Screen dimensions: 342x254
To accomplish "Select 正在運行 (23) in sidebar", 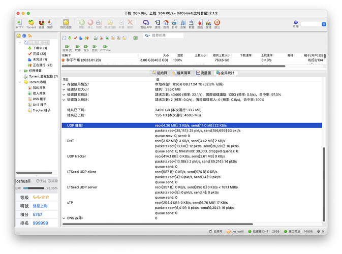I will pyautogui.click(x=40, y=65).
